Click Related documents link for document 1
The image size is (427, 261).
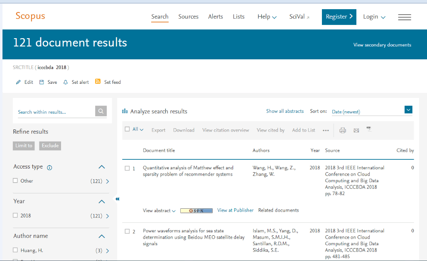279,210
